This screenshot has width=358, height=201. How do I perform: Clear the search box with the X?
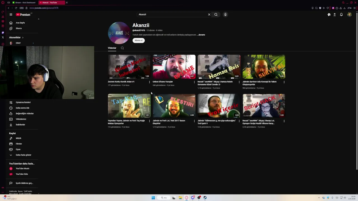(209, 15)
